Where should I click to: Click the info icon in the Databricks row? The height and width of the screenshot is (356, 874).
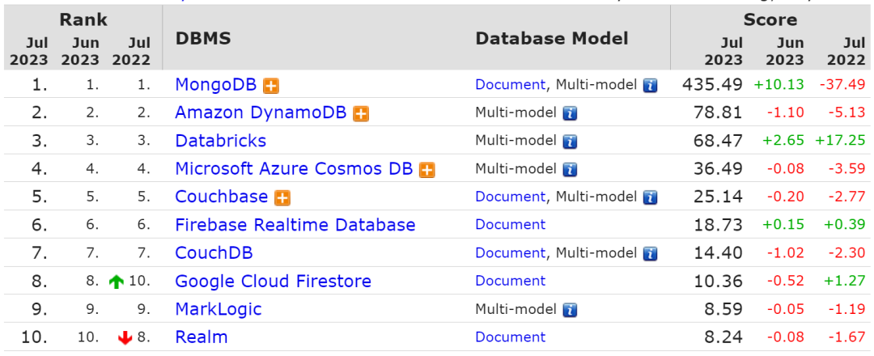coord(570,142)
